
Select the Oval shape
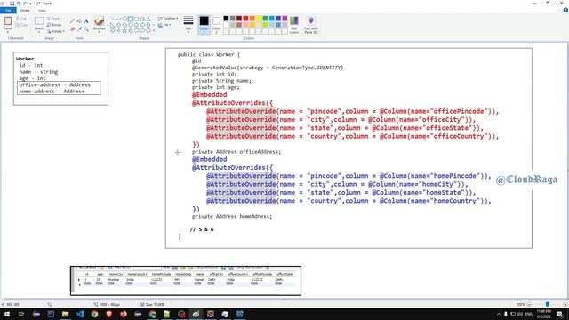coord(124,19)
